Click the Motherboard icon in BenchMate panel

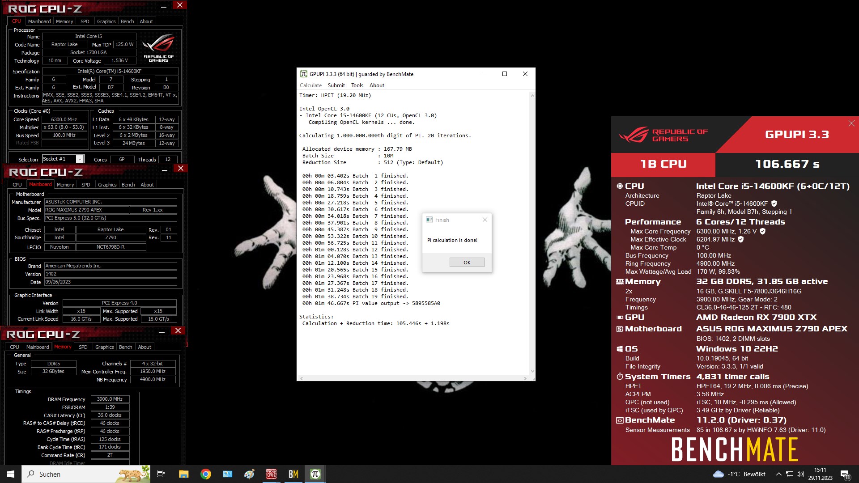pyautogui.click(x=620, y=329)
